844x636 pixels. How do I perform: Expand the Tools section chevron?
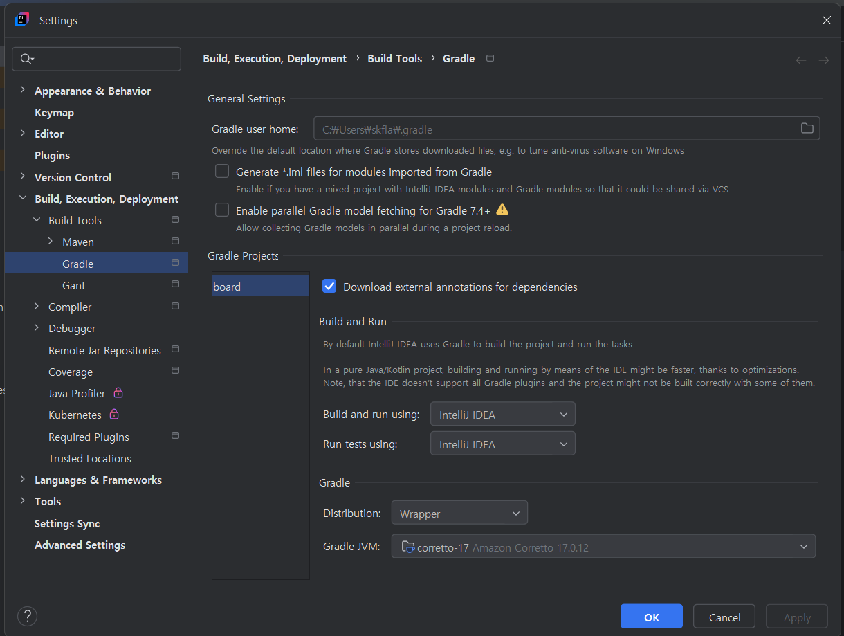click(x=23, y=500)
